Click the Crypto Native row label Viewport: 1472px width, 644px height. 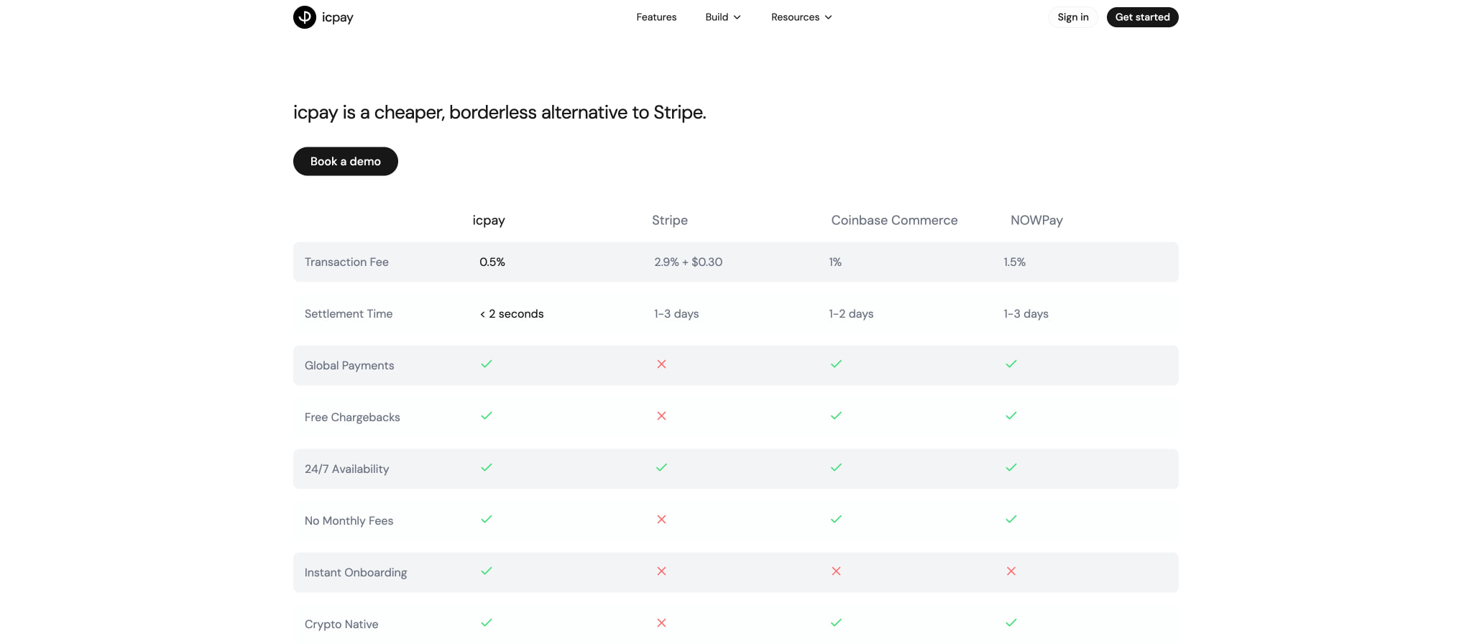tap(341, 625)
